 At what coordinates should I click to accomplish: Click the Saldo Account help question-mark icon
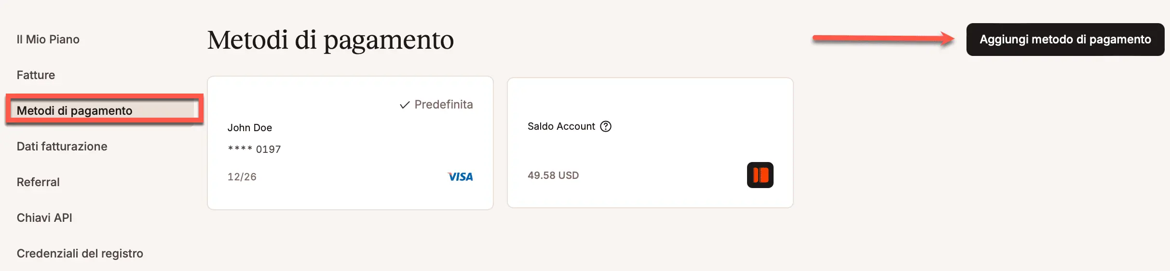click(x=606, y=126)
